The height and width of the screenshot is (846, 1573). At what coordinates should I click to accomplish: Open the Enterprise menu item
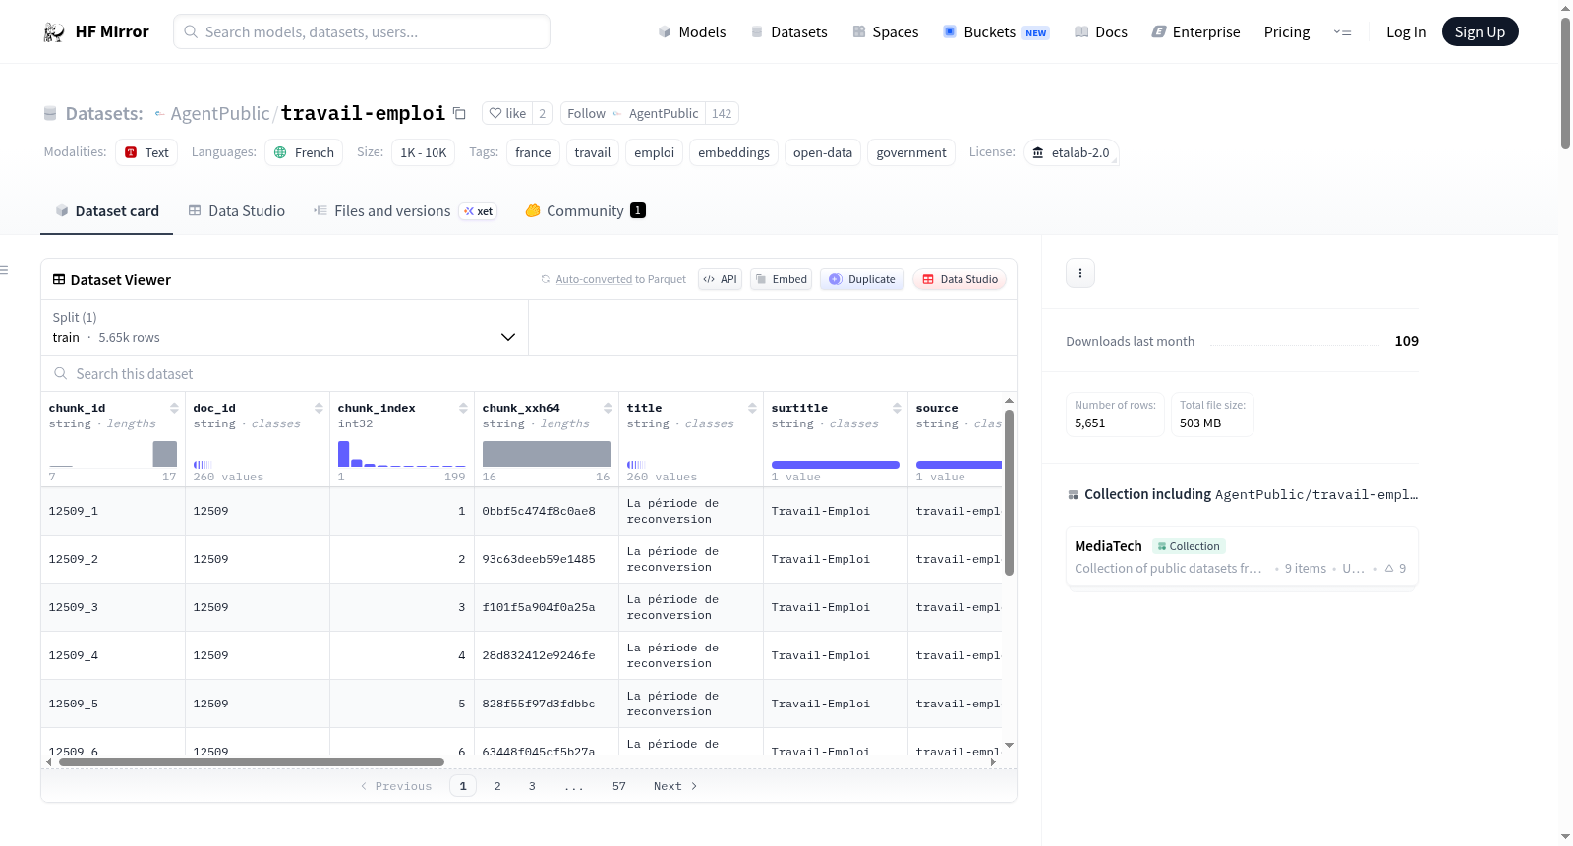point(1195,32)
